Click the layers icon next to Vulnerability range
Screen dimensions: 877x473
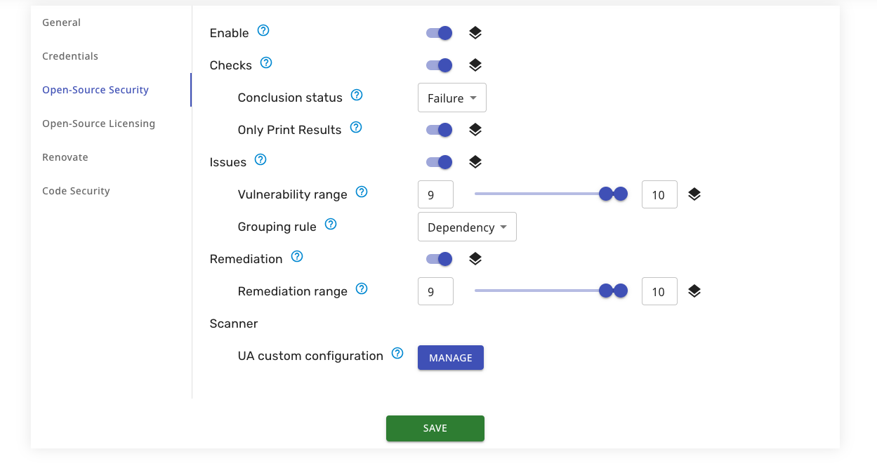coord(694,194)
